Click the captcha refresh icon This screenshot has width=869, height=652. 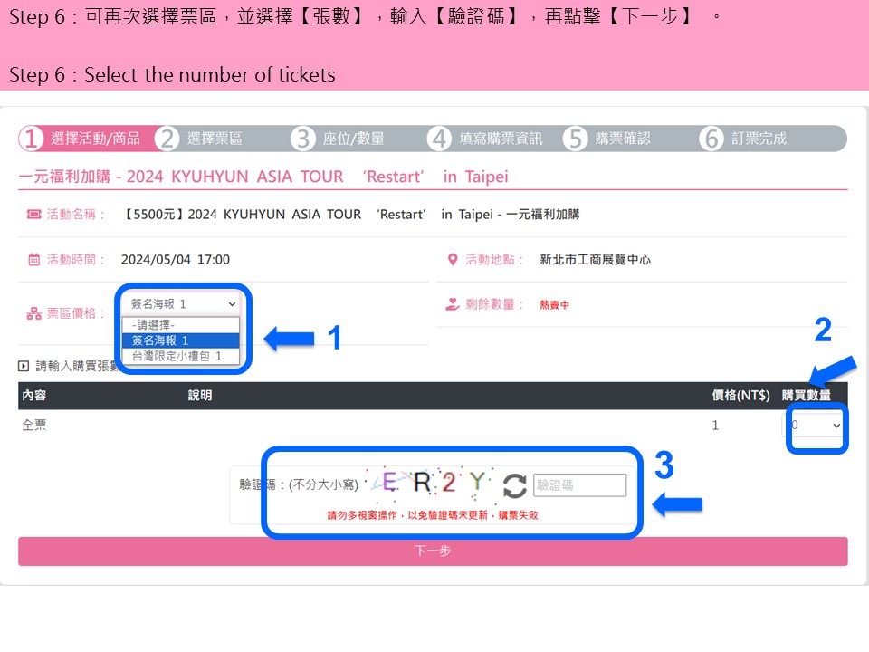coord(514,485)
